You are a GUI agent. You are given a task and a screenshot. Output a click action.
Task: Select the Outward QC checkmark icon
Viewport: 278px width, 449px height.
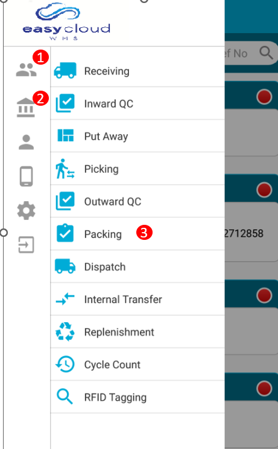[x=65, y=201]
